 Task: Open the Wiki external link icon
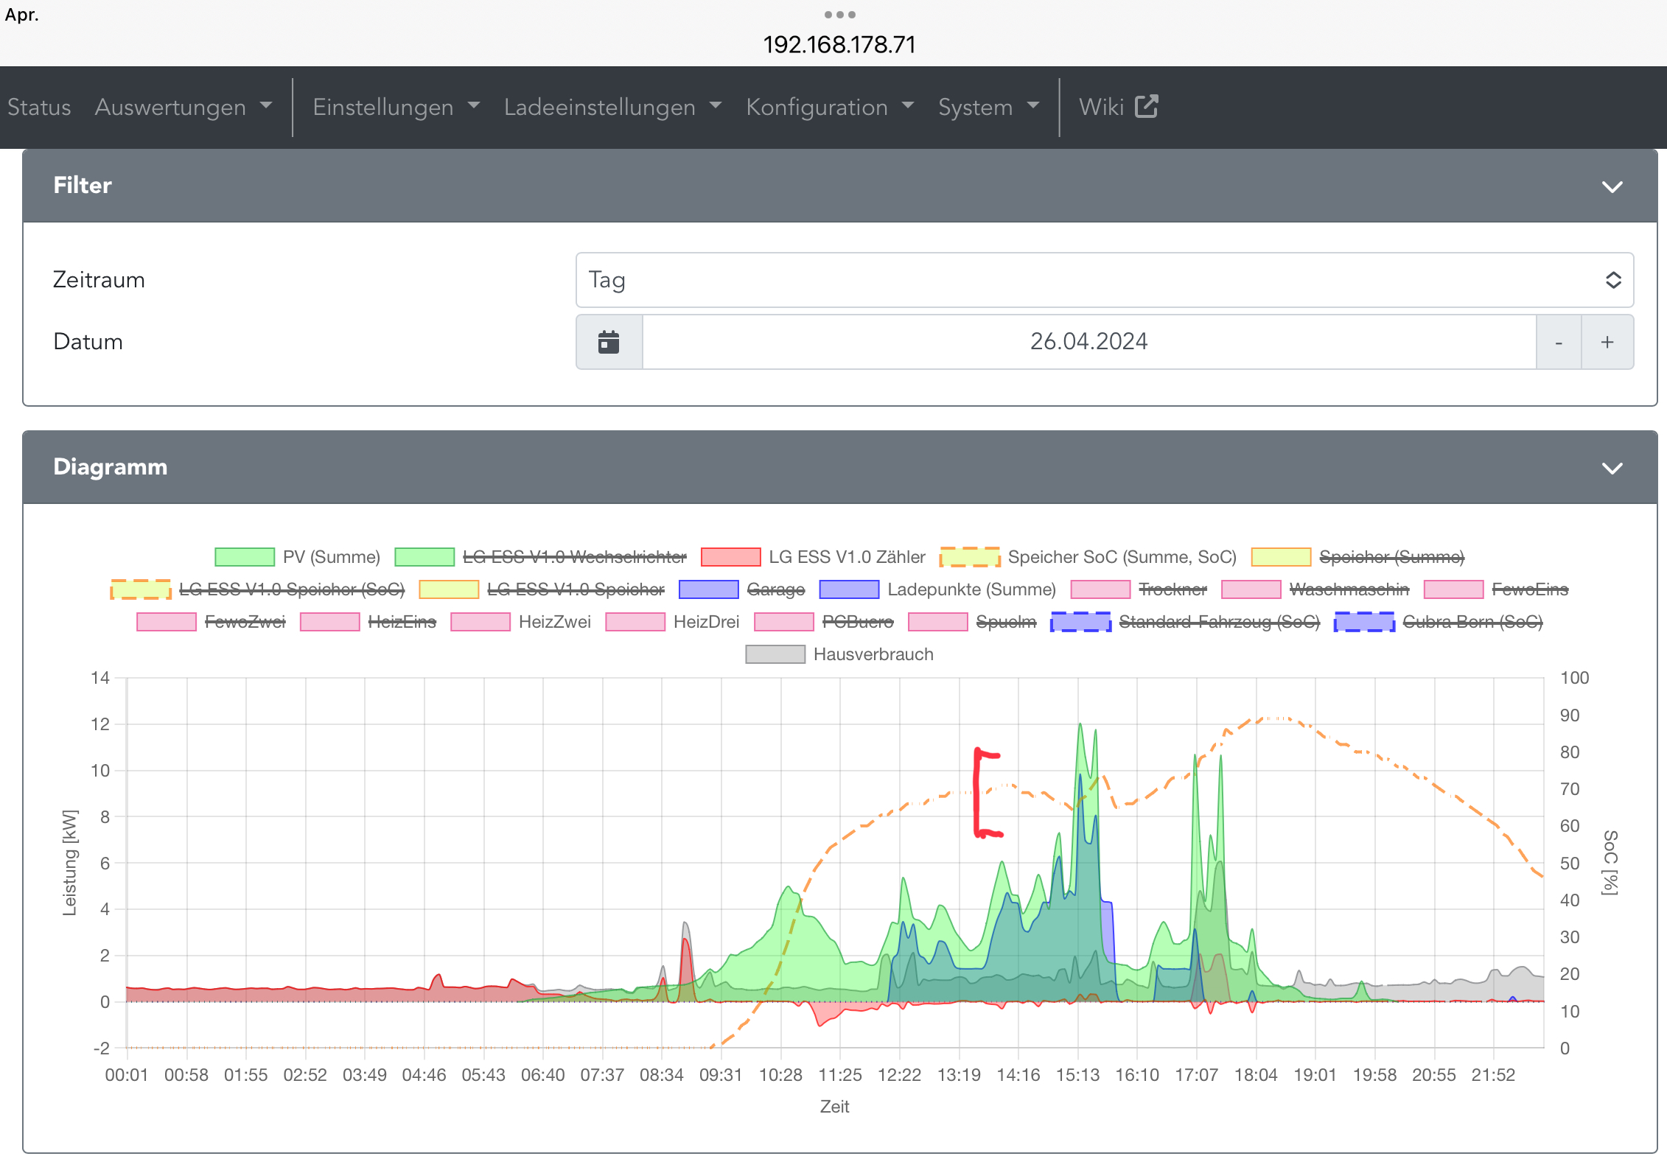click(x=1146, y=107)
